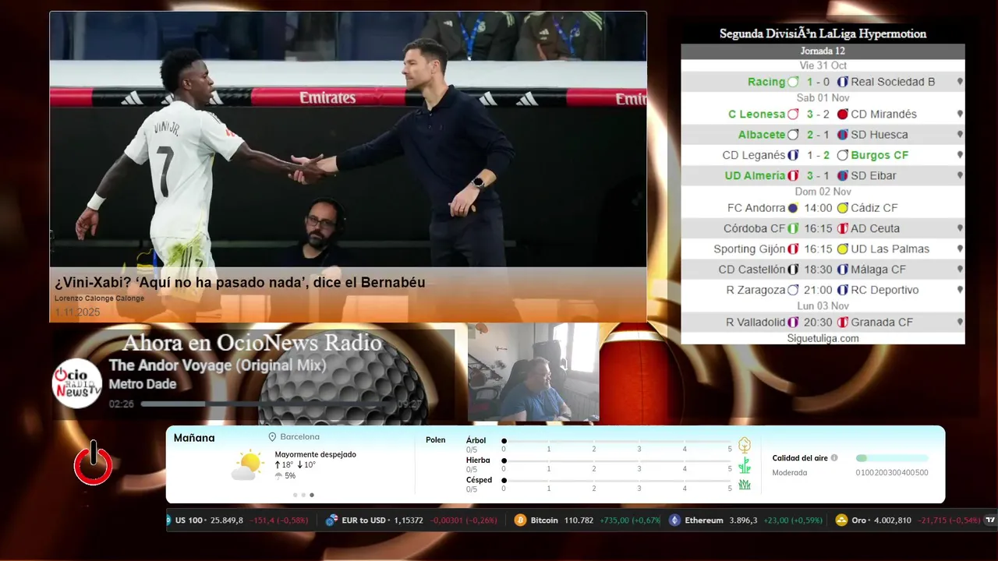This screenshot has width=998, height=561.
Task: Click the CD Leganés 1 - 2 score
Action: pyautogui.click(x=818, y=155)
